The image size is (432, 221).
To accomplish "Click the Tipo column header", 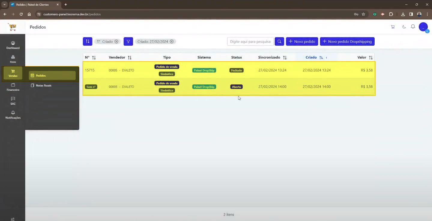I will (x=167, y=57).
